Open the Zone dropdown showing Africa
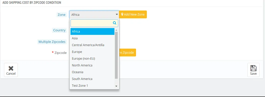Screen dimensions: 265x97 [94, 15]
